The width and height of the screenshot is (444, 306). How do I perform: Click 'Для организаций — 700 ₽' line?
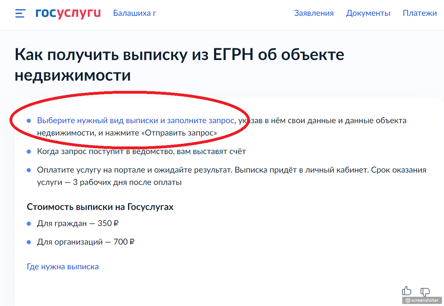pos(85,242)
